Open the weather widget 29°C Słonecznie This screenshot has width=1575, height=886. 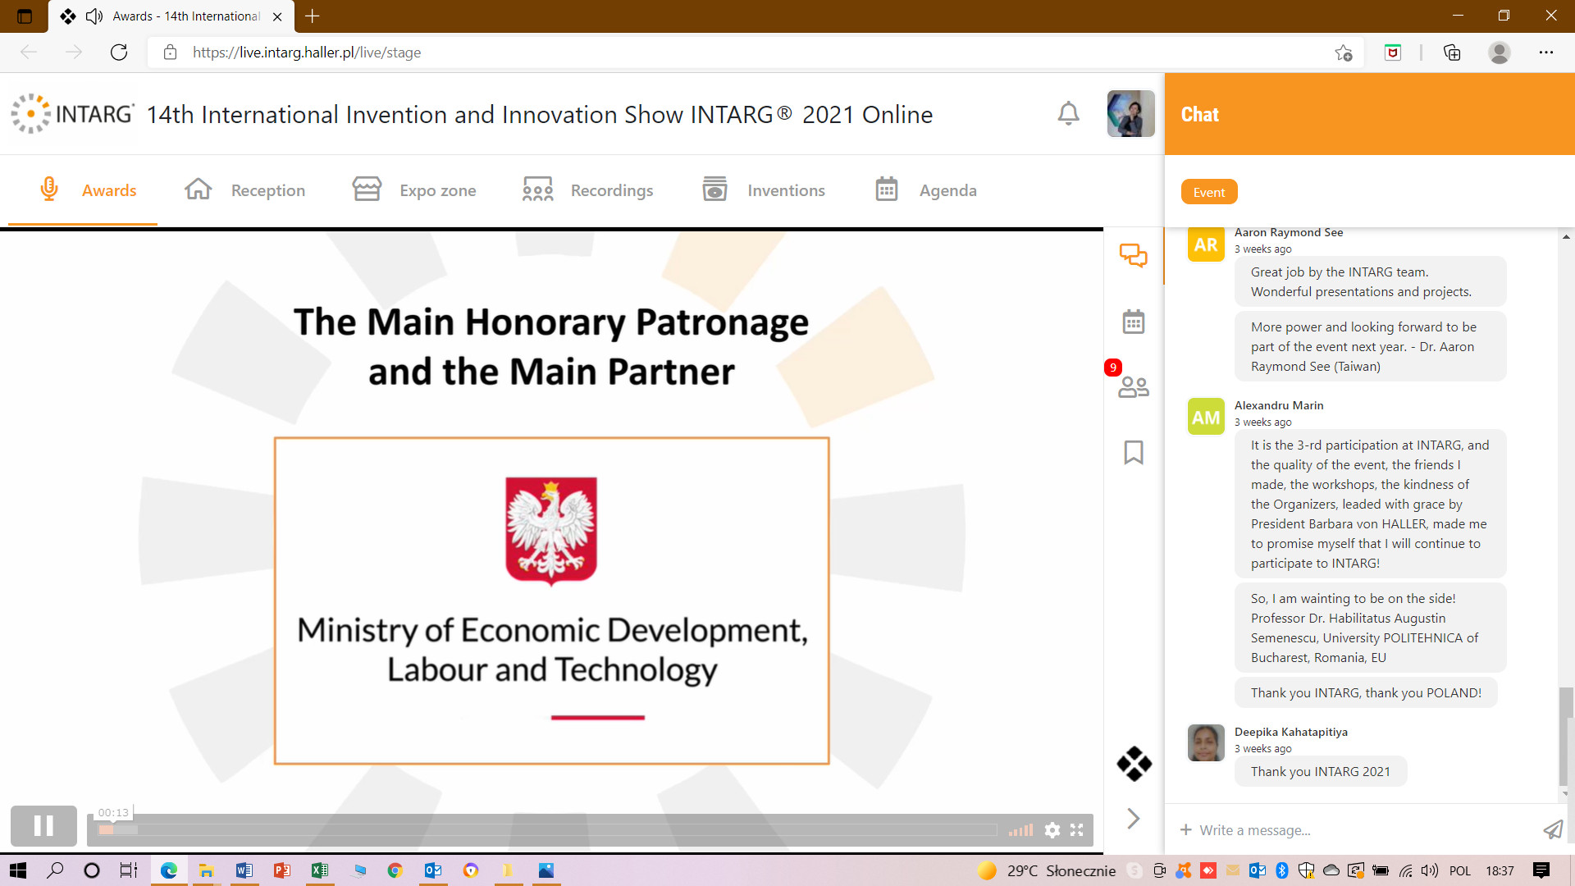[x=1047, y=870]
